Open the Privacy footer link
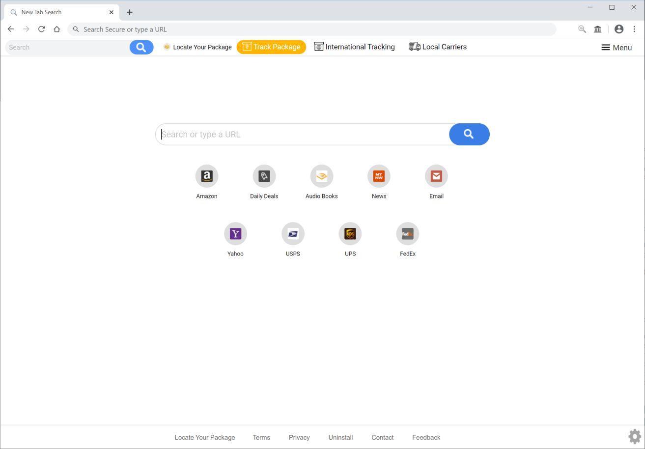This screenshot has width=645, height=449. 299,437
